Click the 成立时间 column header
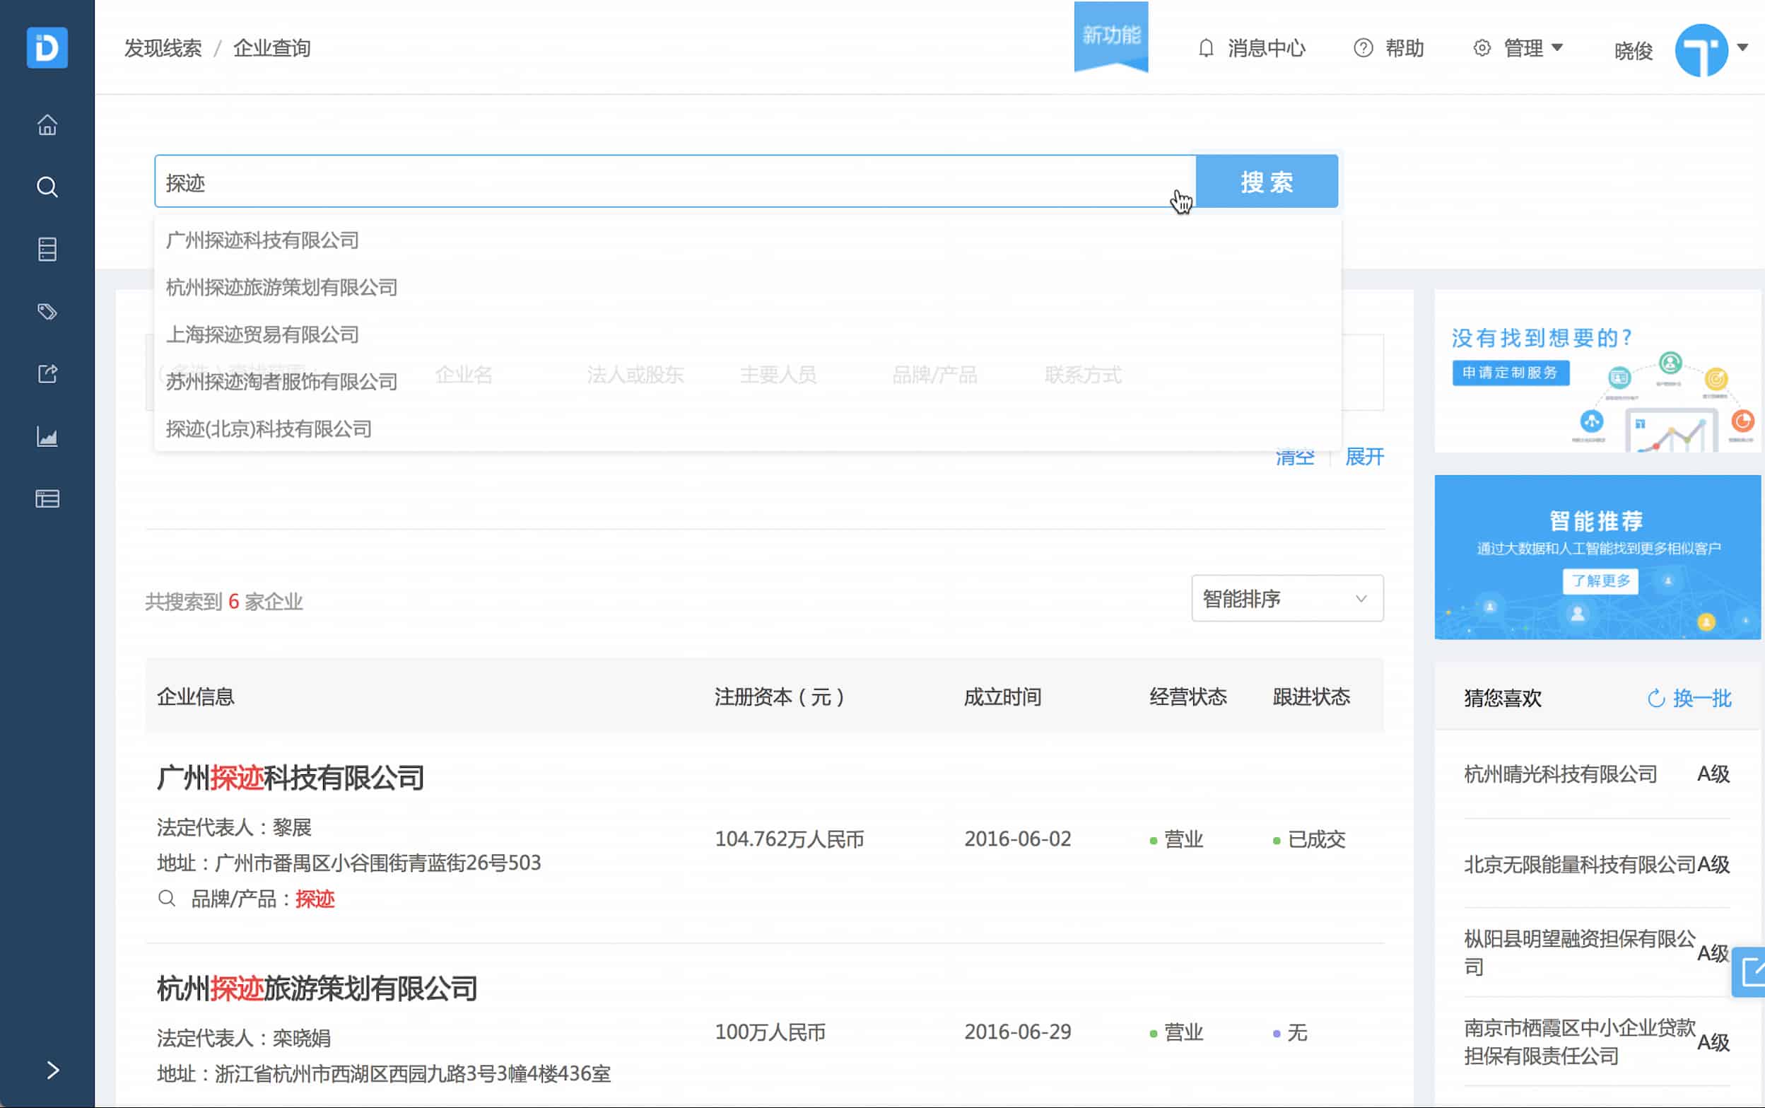Image resolution: width=1765 pixels, height=1108 pixels. [1002, 697]
